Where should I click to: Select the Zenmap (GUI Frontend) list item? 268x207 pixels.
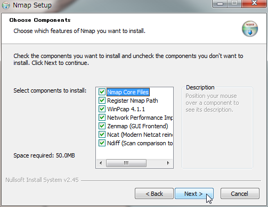click(x=137, y=126)
